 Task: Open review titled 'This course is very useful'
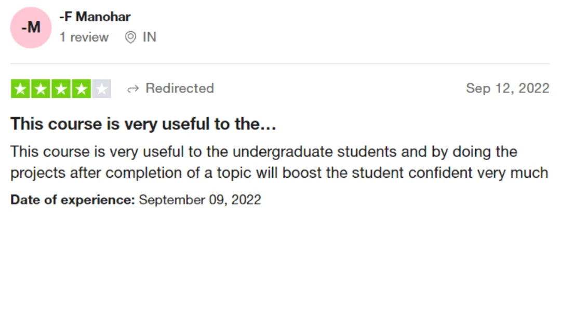143,124
